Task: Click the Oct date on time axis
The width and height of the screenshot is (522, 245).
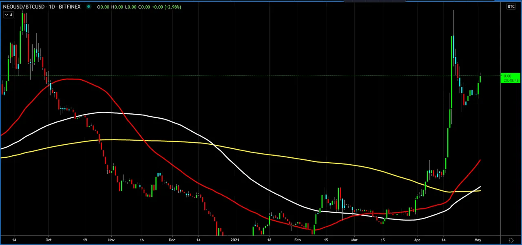Action: (49, 240)
